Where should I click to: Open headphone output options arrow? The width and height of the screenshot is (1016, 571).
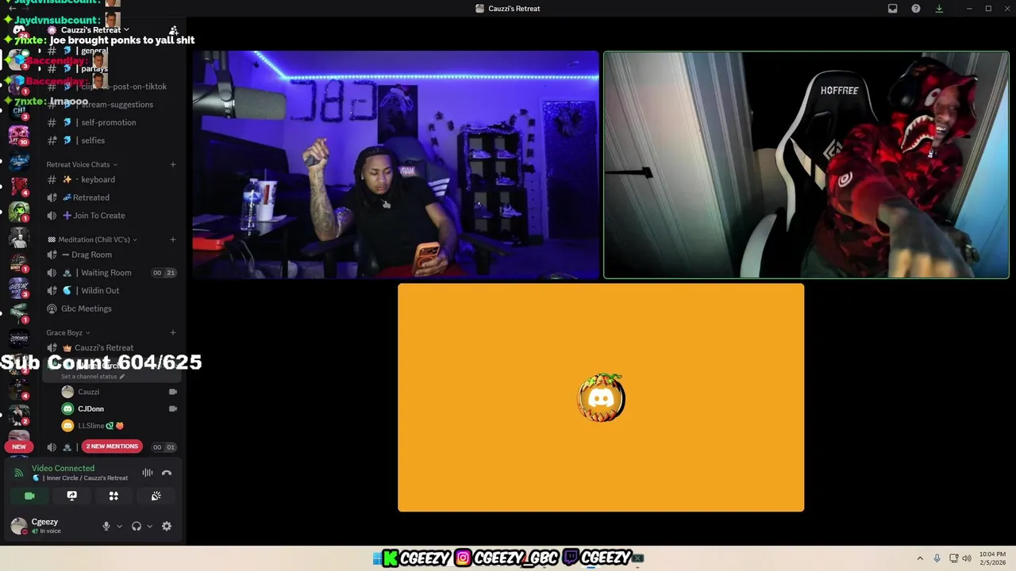point(149,526)
